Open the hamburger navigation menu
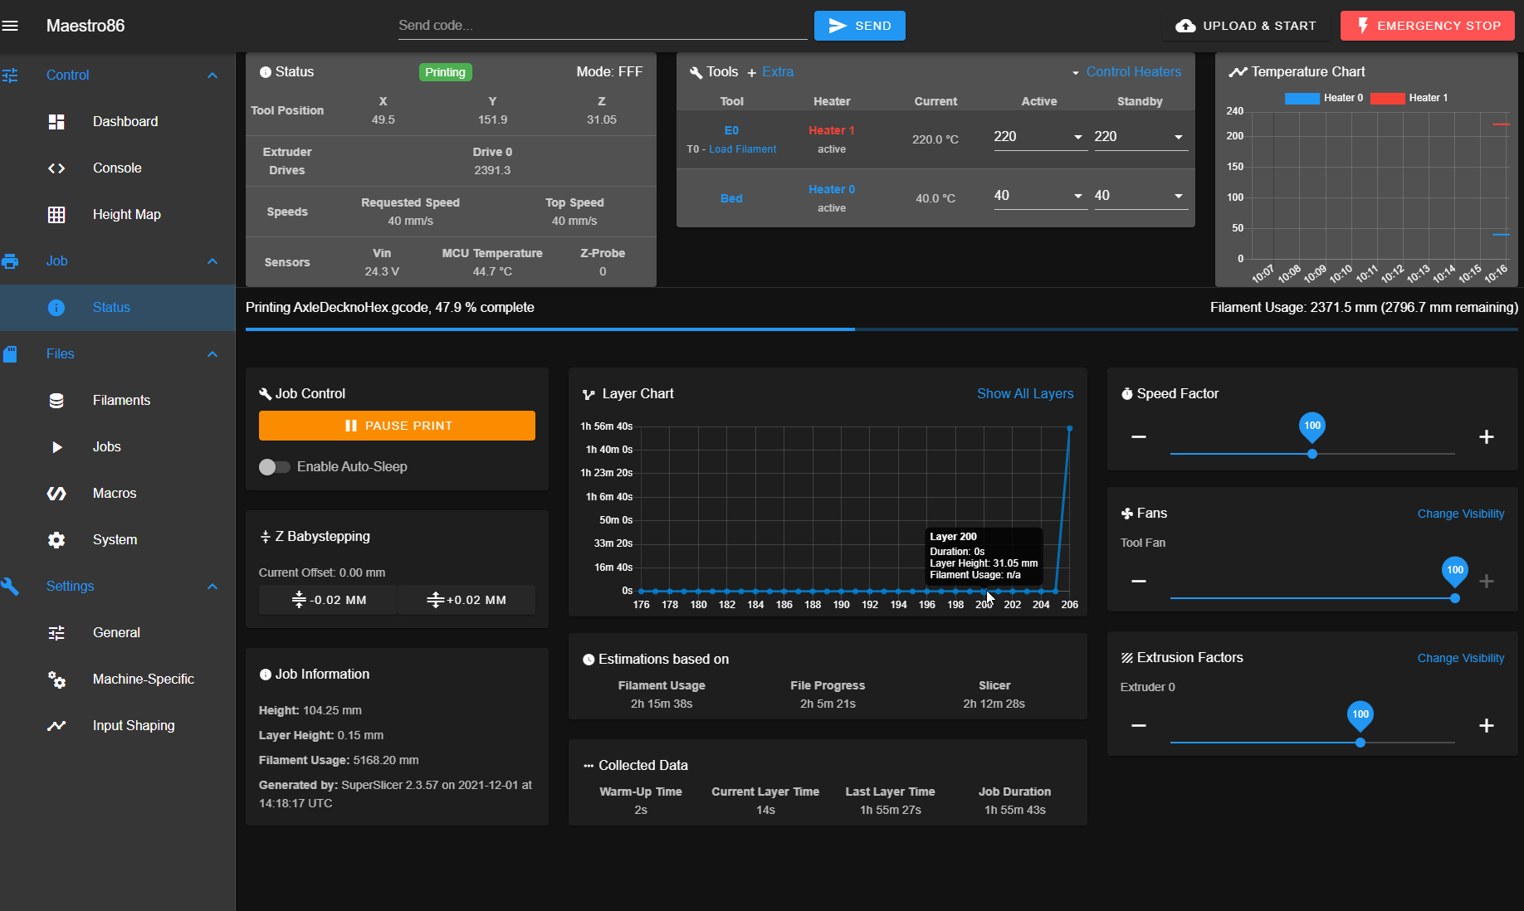Image resolution: width=1524 pixels, height=911 pixels. (x=10, y=26)
